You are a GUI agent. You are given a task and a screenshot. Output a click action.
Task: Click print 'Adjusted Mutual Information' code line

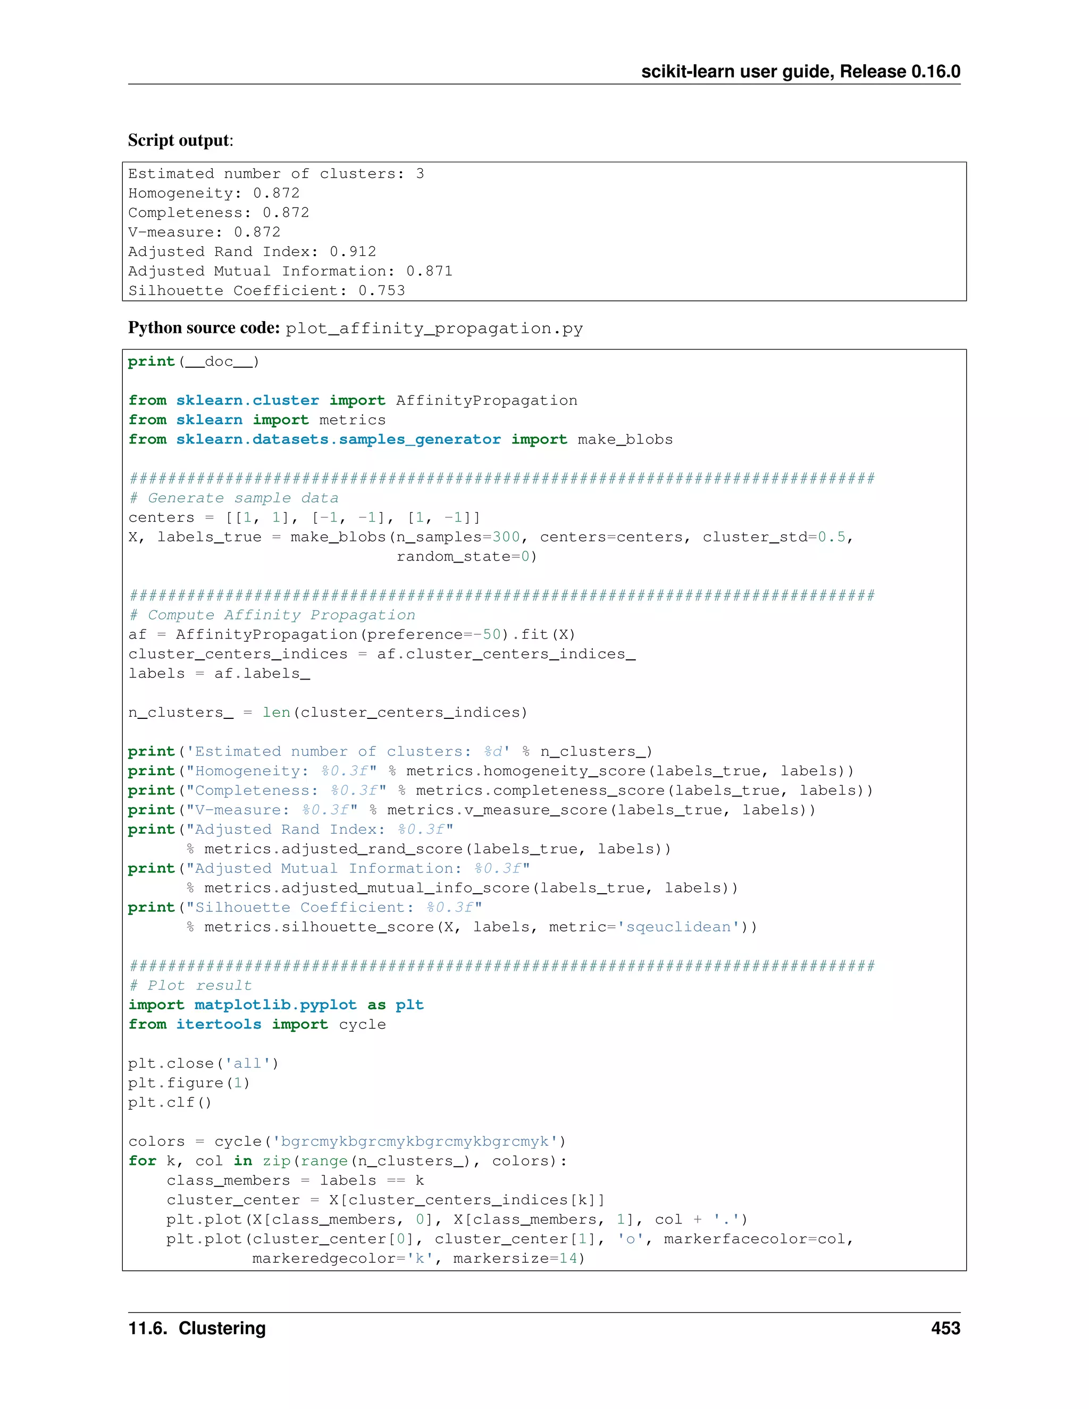click(329, 868)
